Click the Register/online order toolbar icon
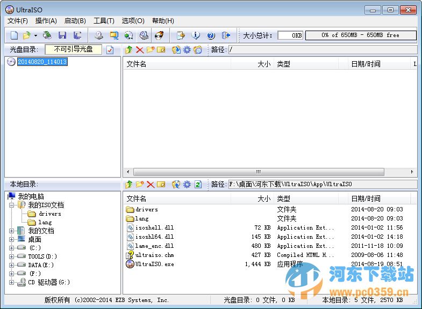422x309 pixels. (x=181, y=35)
